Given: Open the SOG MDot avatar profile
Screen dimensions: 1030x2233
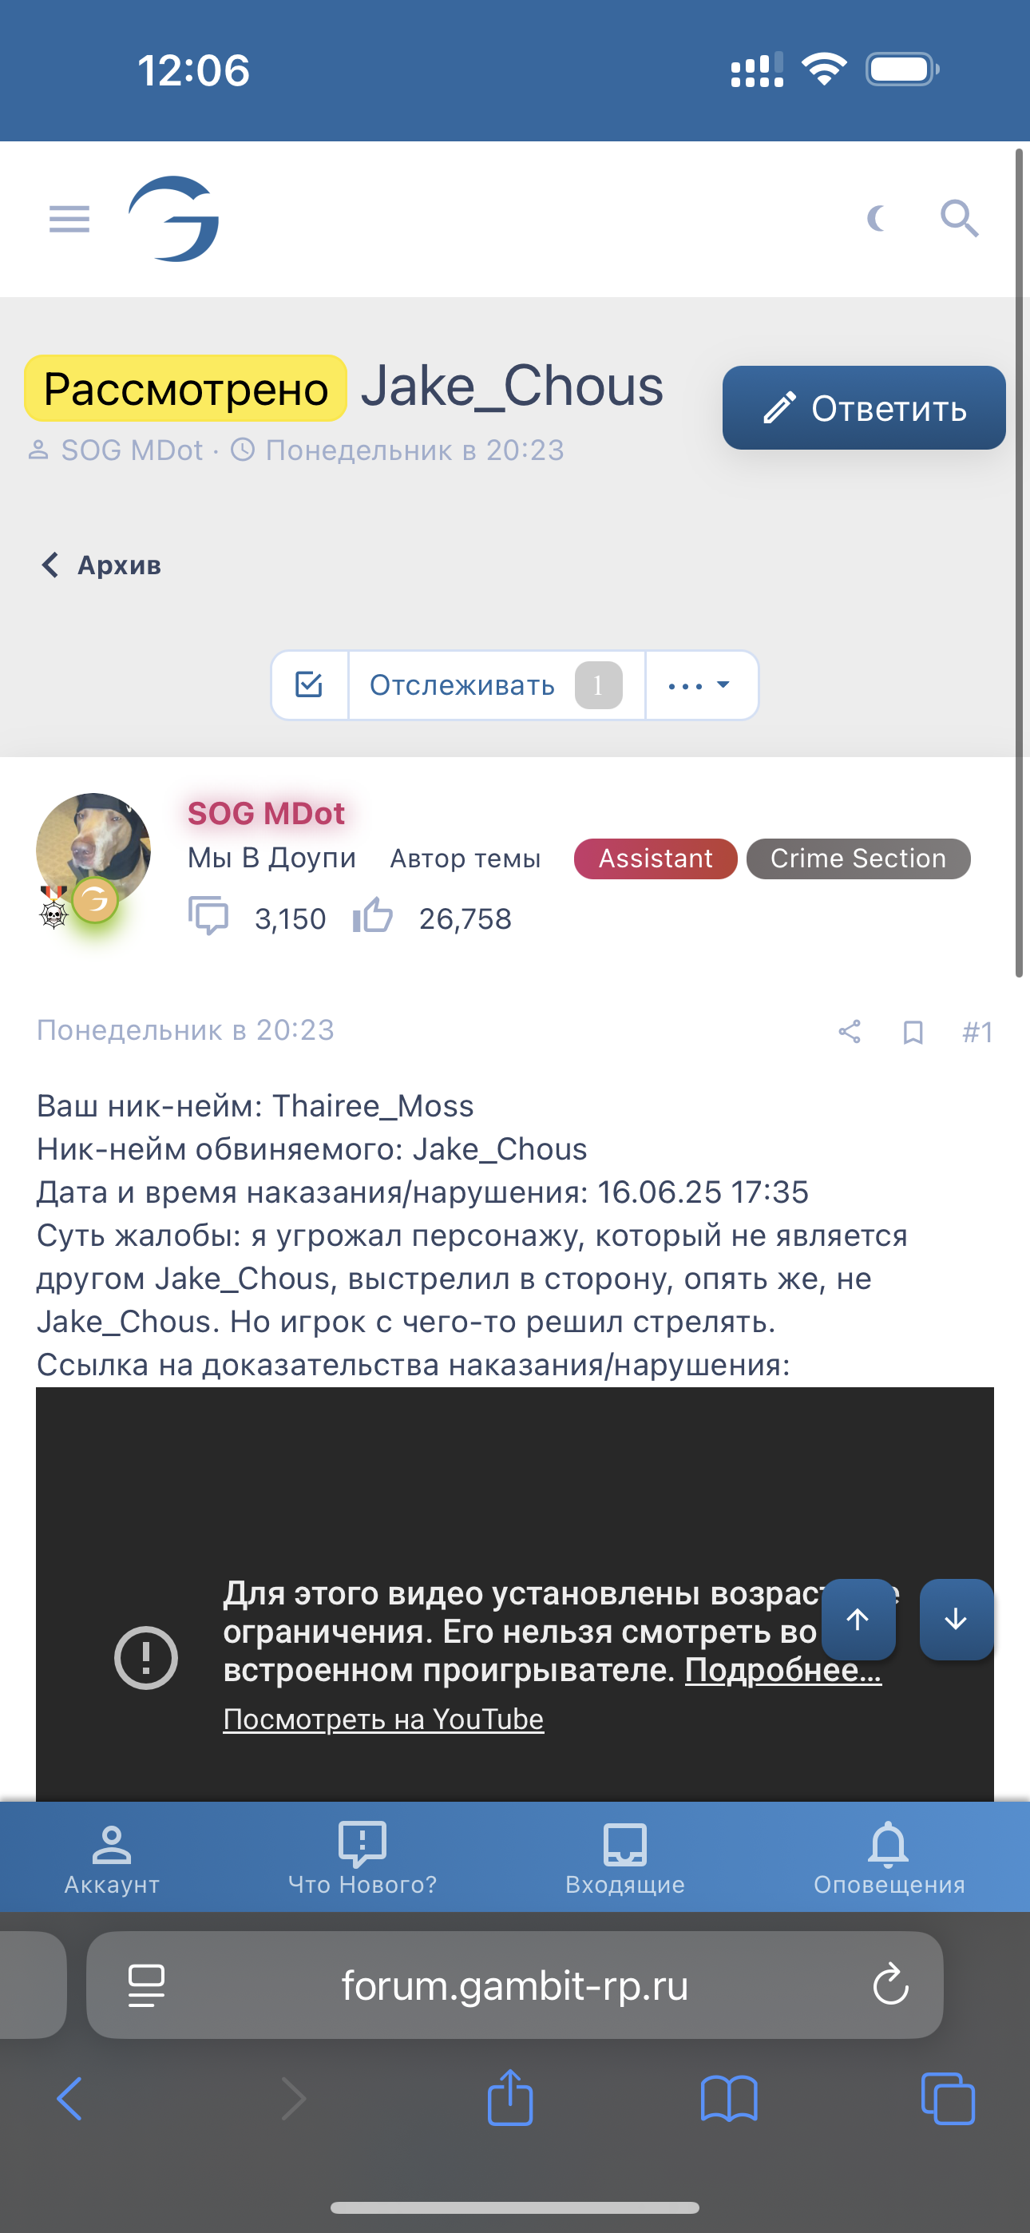Looking at the screenshot, I should point(93,851).
